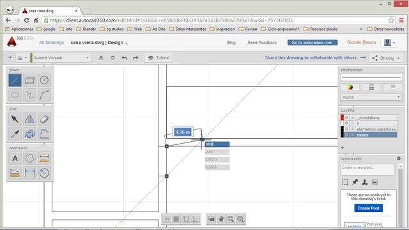This screenshot has width=409, height=230.
Task: Pick the Select arrow tool
Action: coord(15,119)
